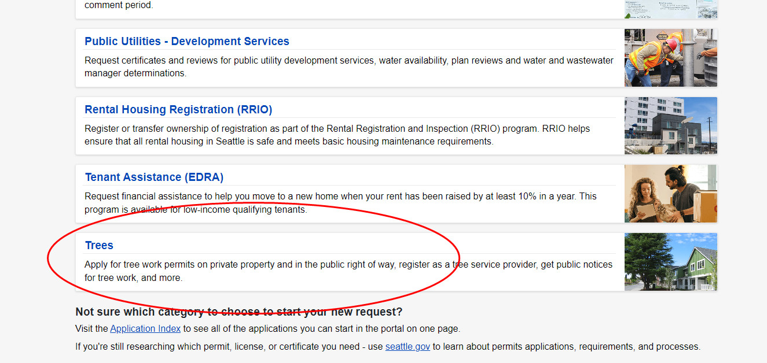This screenshot has height=363, width=767.
Task: Click the Public Utilities card description text
Action: pos(348,67)
